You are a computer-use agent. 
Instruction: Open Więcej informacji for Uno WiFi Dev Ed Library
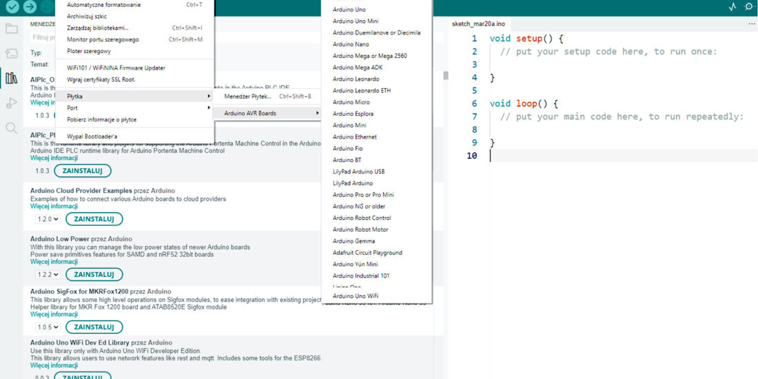(x=54, y=366)
